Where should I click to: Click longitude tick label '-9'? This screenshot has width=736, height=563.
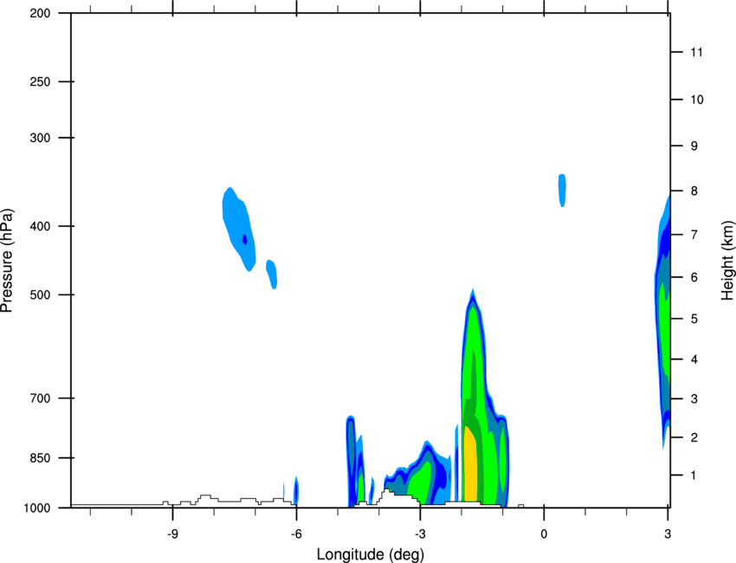[172, 534]
